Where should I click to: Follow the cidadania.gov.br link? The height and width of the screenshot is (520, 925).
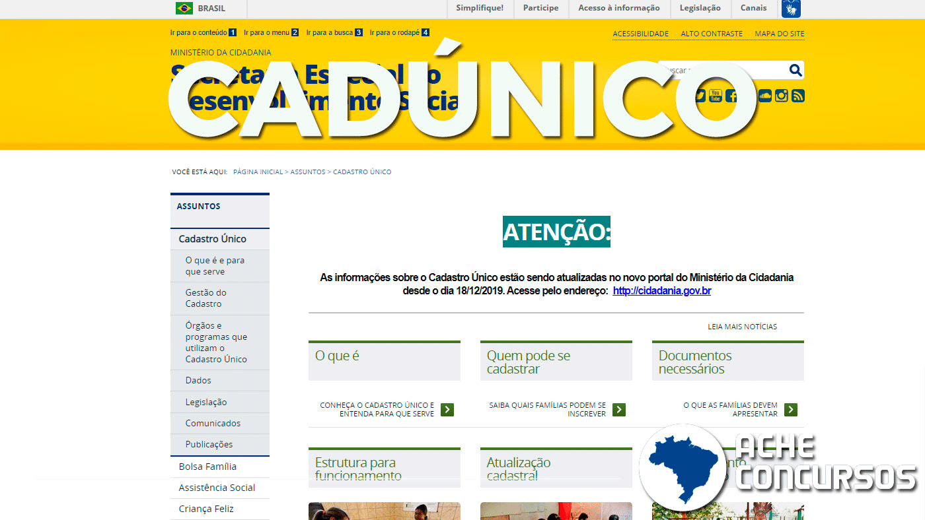pyautogui.click(x=661, y=291)
